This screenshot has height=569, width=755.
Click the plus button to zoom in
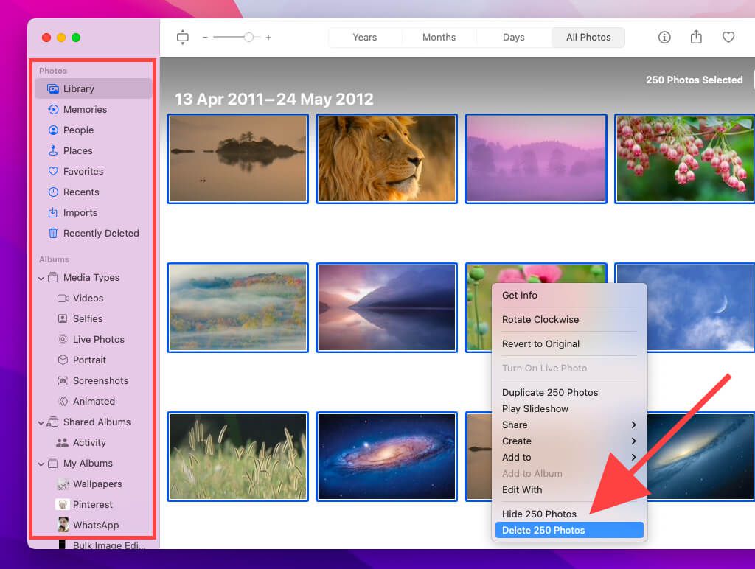(x=268, y=38)
